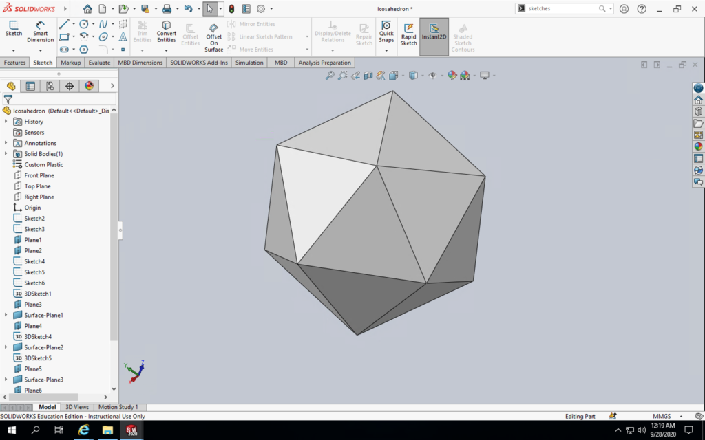Image resolution: width=705 pixels, height=440 pixels.
Task: Toggle the Instant2D button
Action: 434,36
